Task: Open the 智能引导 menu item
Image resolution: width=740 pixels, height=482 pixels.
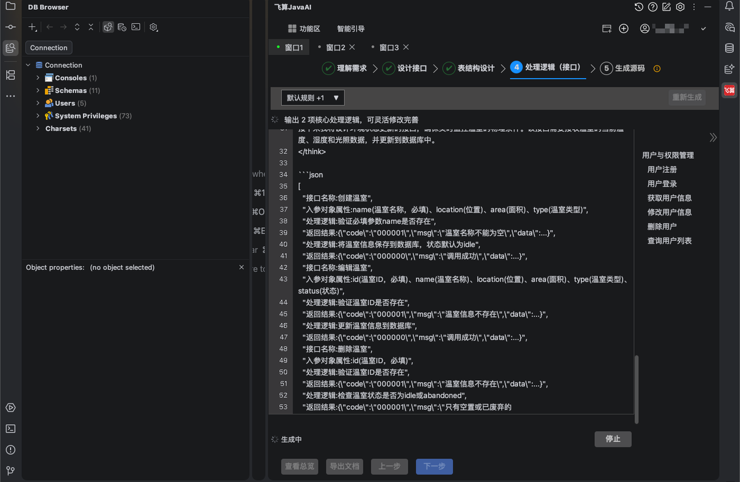Action: click(x=351, y=28)
